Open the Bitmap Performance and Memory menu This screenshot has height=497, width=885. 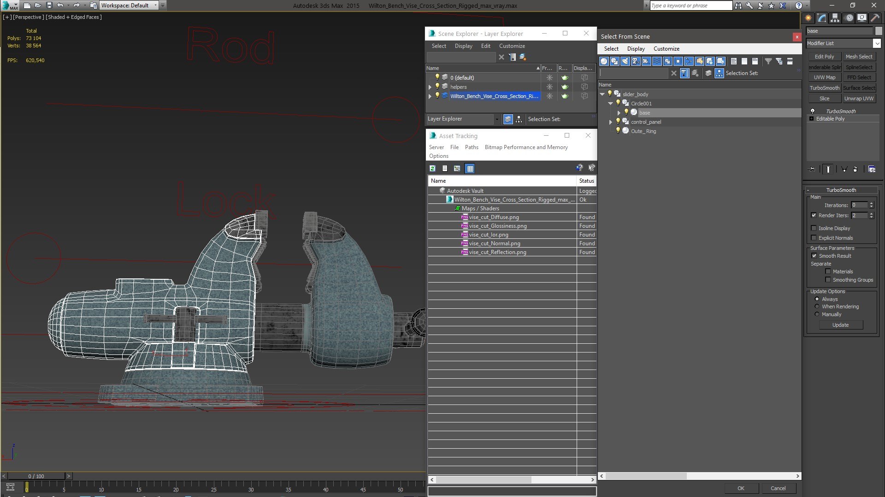[x=526, y=147]
